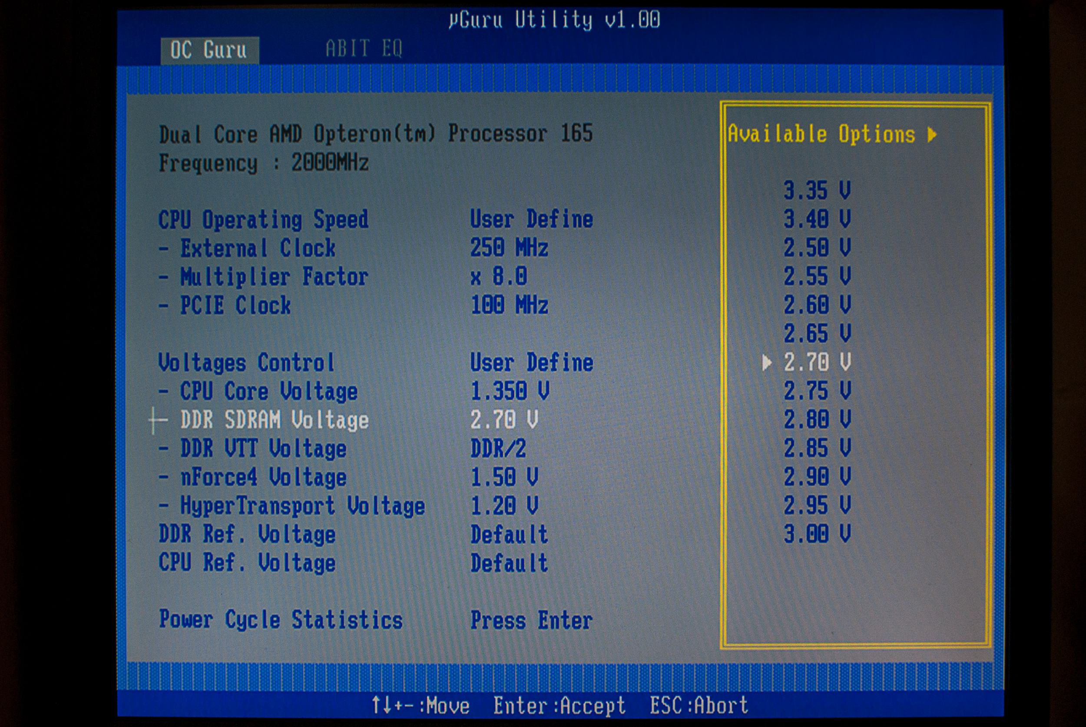Select the 2.80 V option
The width and height of the screenshot is (1086, 727).
tap(817, 420)
